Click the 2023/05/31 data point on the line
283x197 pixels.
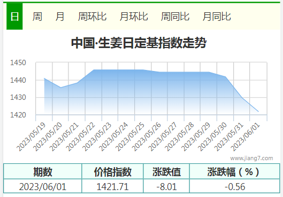click(242, 98)
